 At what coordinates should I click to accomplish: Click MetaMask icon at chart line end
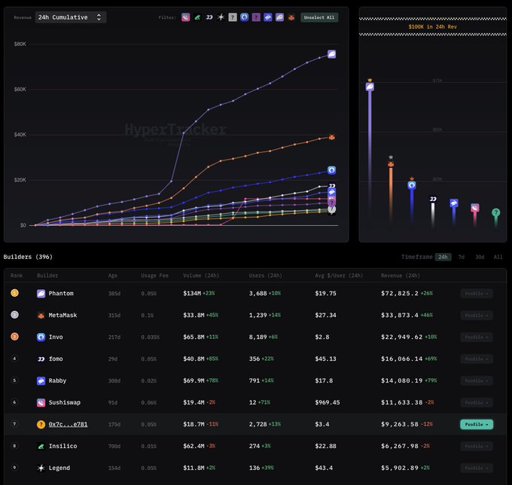click(332, 137)
